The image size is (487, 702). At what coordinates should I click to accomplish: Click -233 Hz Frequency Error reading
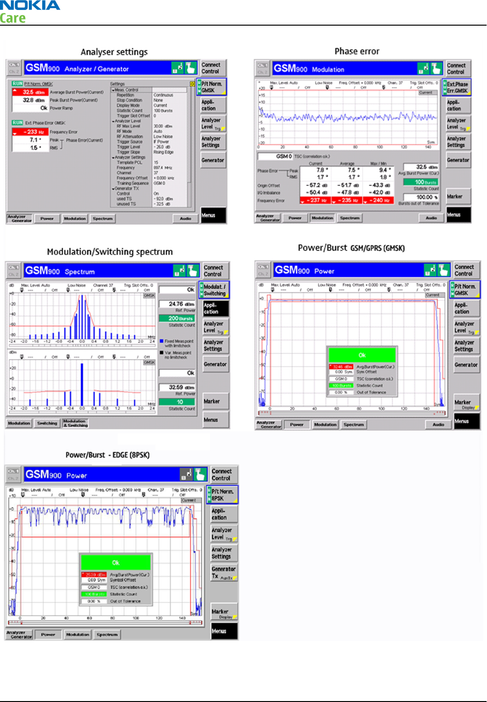30,132
